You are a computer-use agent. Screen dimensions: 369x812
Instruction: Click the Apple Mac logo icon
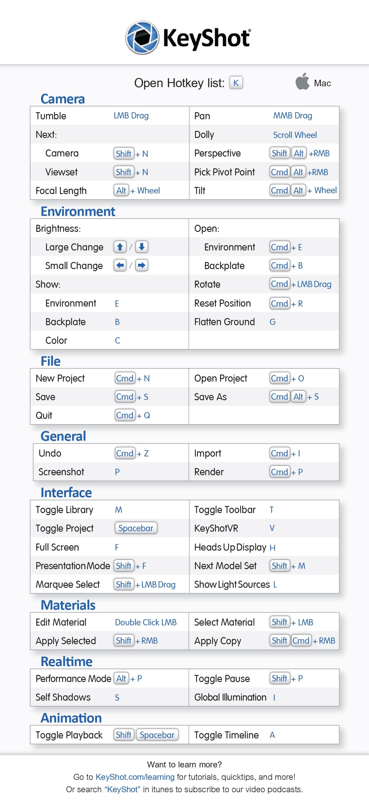302,81
